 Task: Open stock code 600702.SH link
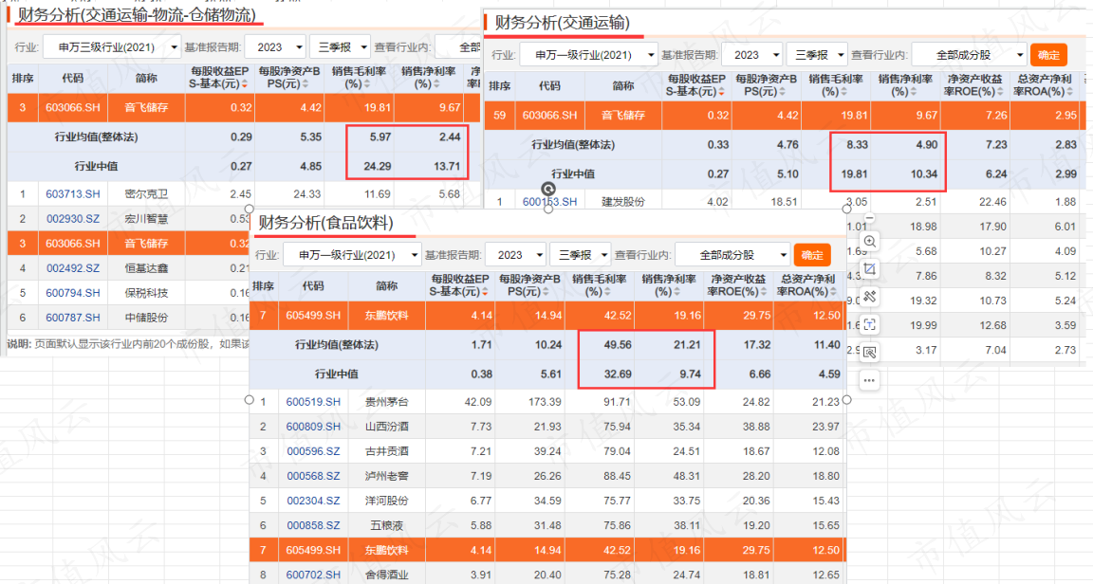(x=313, y=575)
